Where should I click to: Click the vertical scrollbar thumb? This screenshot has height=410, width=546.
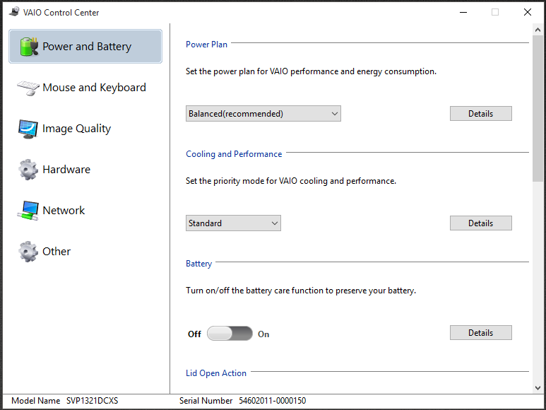point(538,108)
